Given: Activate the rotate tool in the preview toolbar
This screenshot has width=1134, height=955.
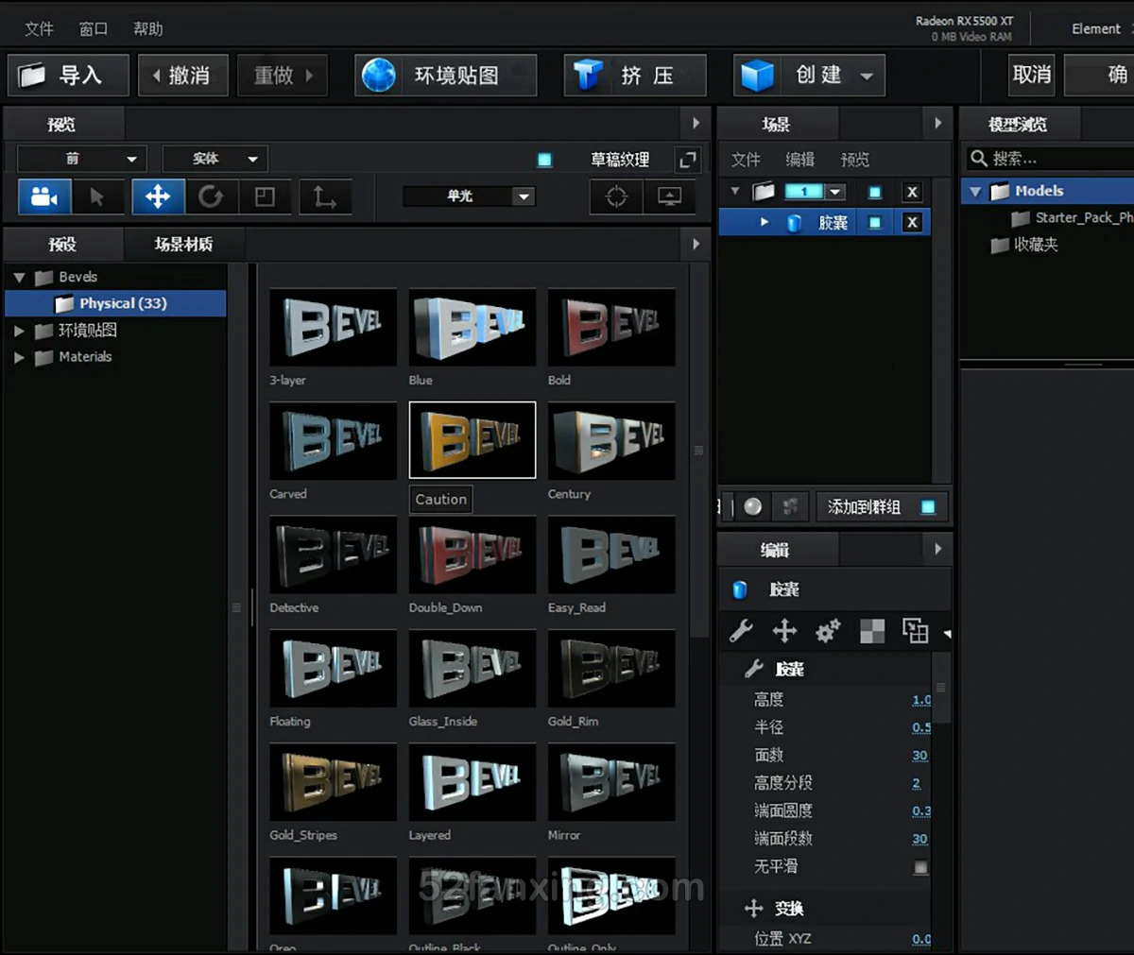Looking at the screenshot, I should pos(211,196).
